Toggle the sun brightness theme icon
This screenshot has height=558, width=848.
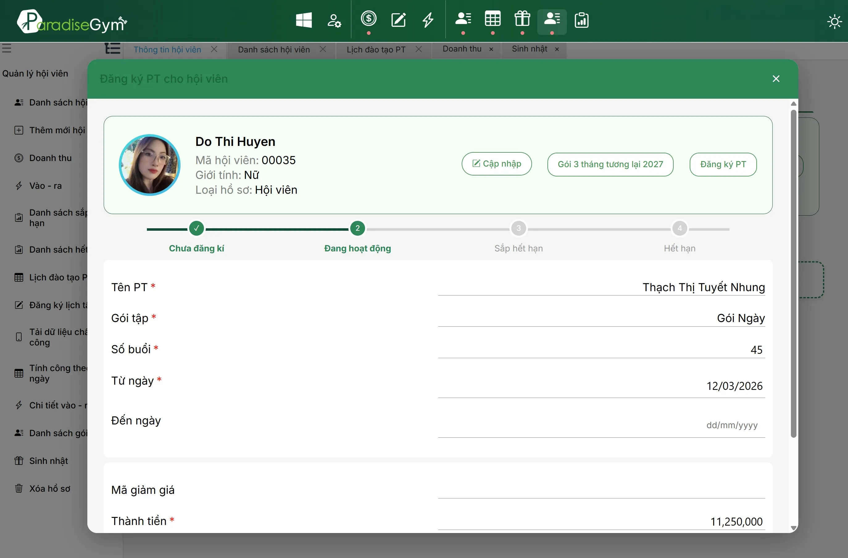(834, 22)
